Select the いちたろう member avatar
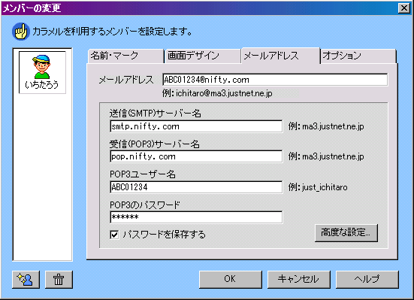The height and width of the screenshot is (300, 414). pos(42,72)
